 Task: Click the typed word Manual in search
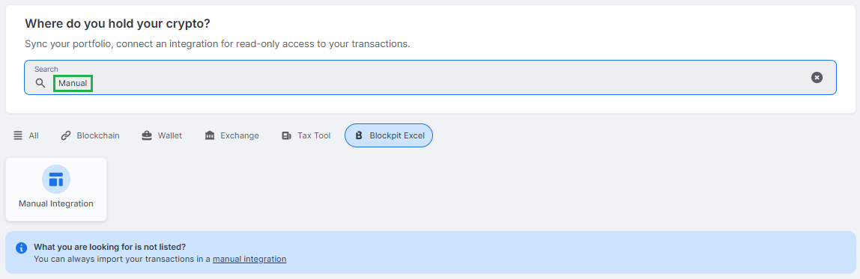click(x=73, y=83)
